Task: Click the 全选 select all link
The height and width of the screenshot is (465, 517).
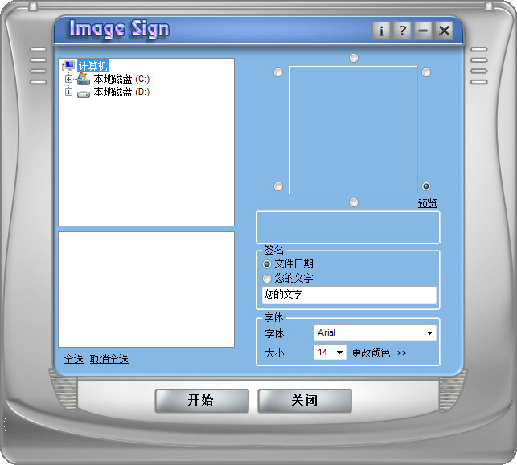Action: (x=73, y=359)
